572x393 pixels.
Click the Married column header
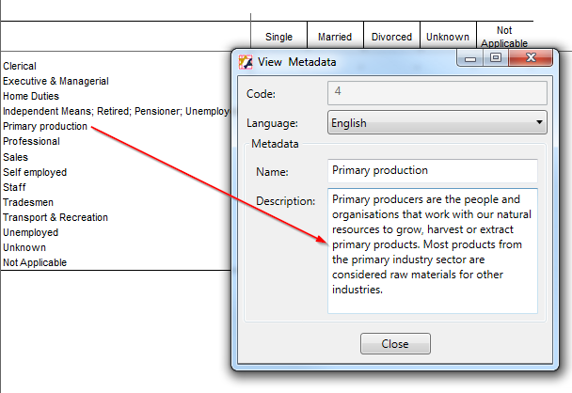pos(334,38)
